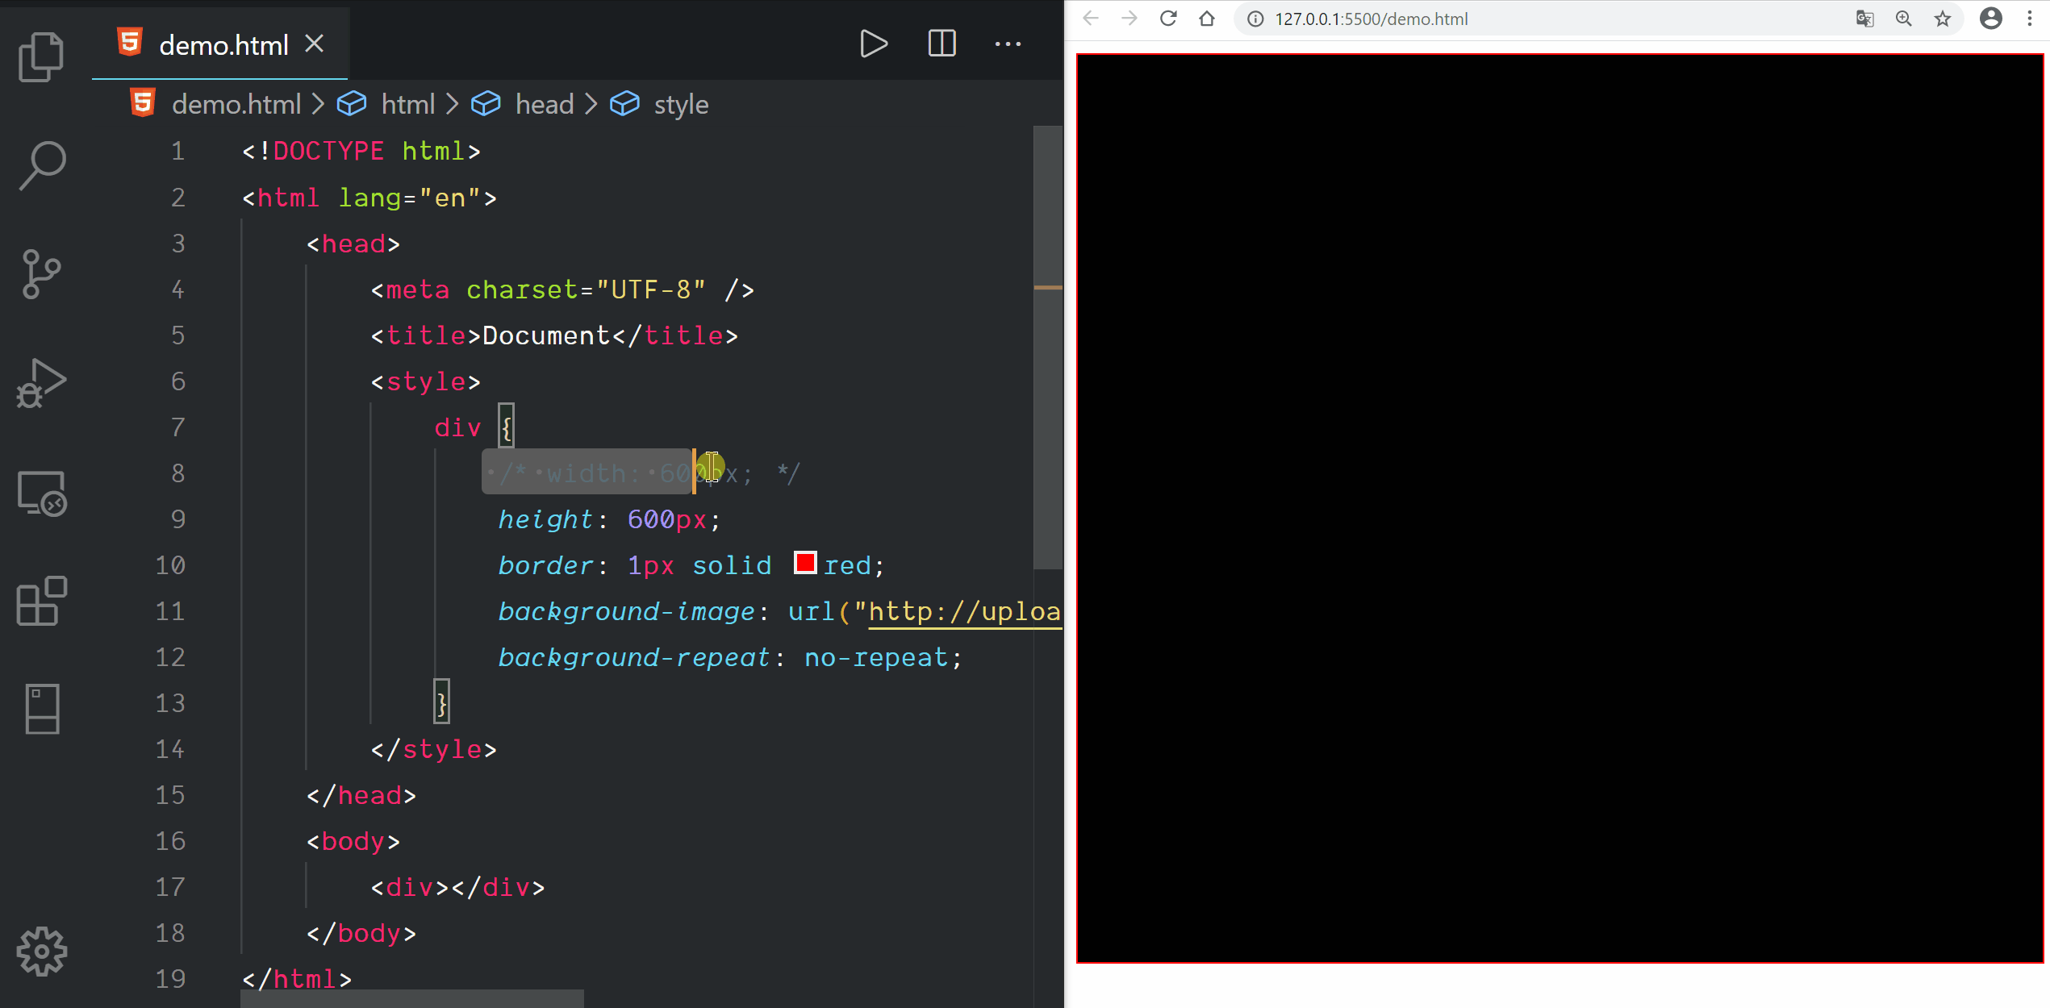Image resolution: width=2050 pixels, height=1008 pixels.
Task: Open the editor More Actions ellipsis
Action: [x=1008, y=44]
